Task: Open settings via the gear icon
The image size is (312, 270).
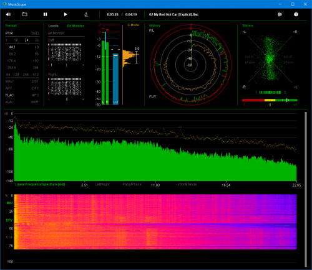Action: 280,14
